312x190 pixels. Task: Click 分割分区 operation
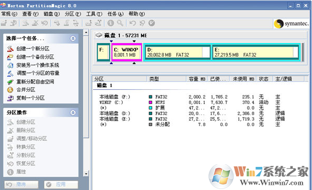[x=26, y=155]
